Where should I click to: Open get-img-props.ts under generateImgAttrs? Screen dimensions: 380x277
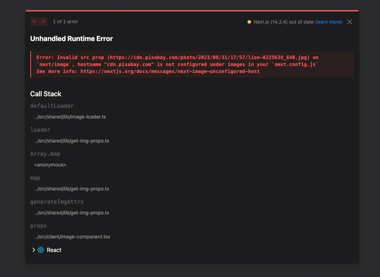(72, 213)
